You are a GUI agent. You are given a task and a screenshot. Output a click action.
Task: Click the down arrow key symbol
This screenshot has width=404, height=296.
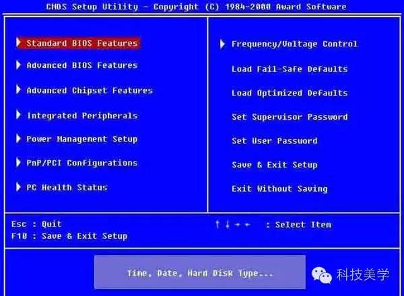(228, 225)
